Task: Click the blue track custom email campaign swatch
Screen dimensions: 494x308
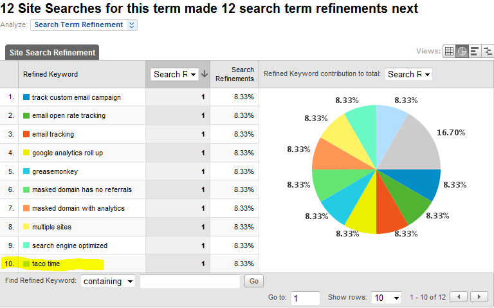Action: tap(26, 97)
